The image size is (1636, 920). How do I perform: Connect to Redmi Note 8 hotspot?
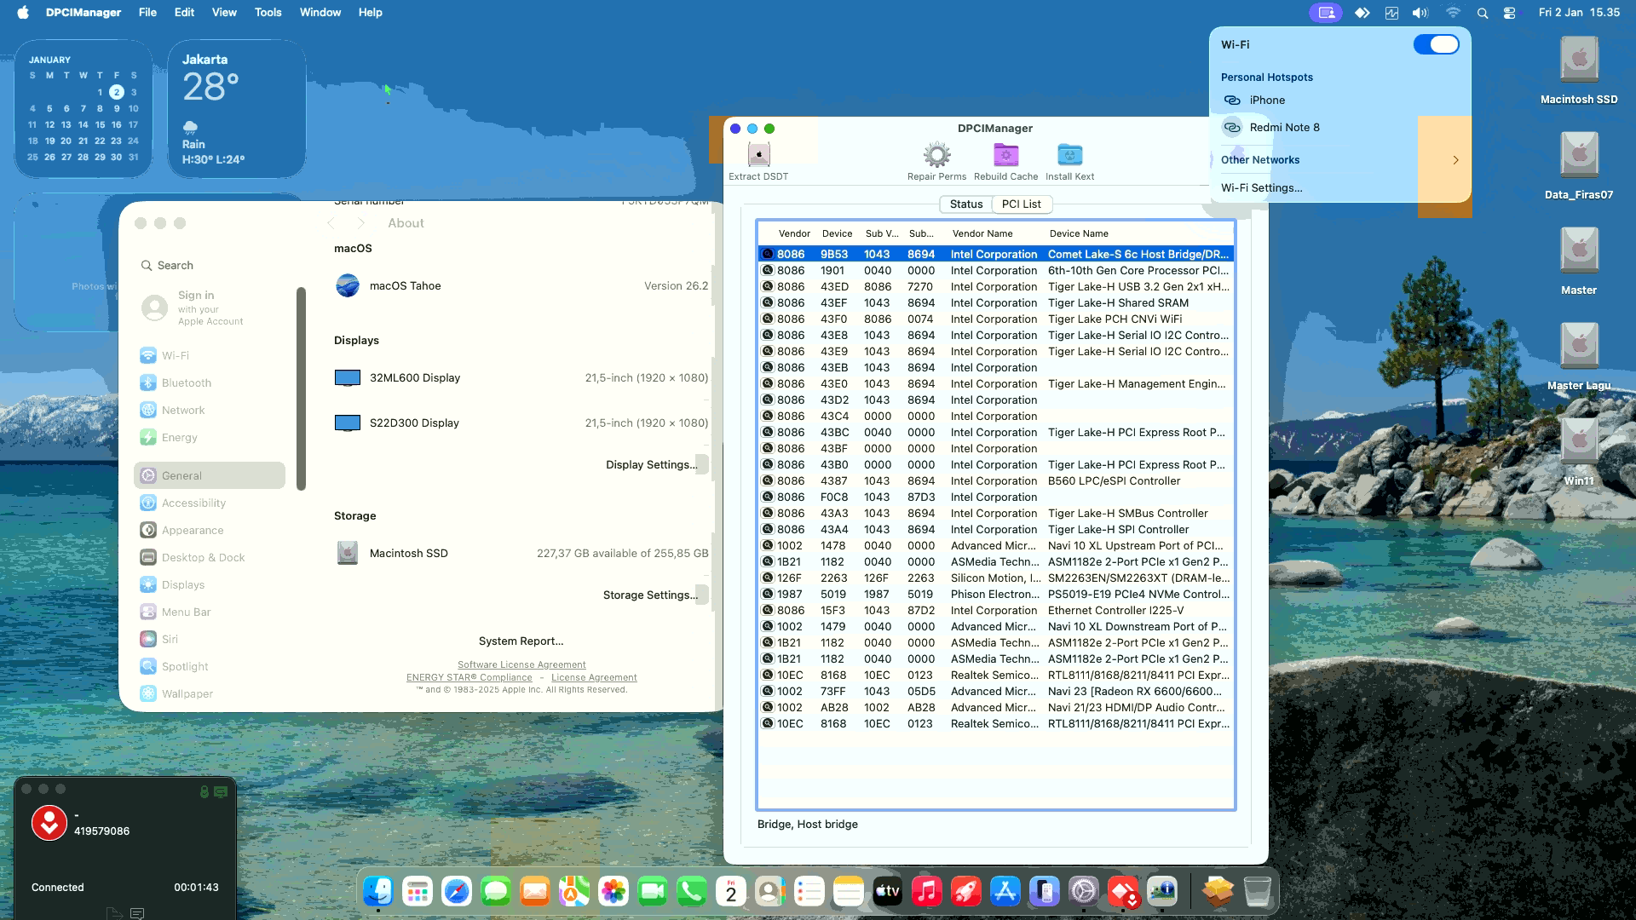(x=1340, y=128)
